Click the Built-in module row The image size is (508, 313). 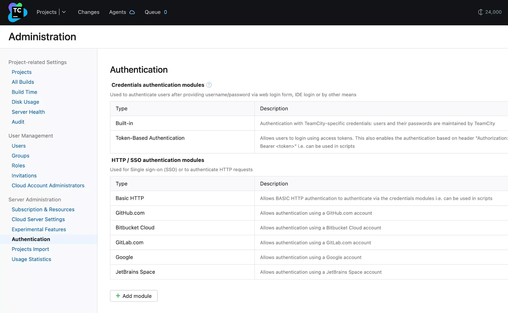[x=309, y=123]
